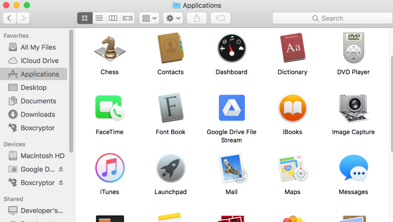Open the item arrangement dropdown
Image resolution: width=393 pixels, height=222 pixels.
pos(149,18)
